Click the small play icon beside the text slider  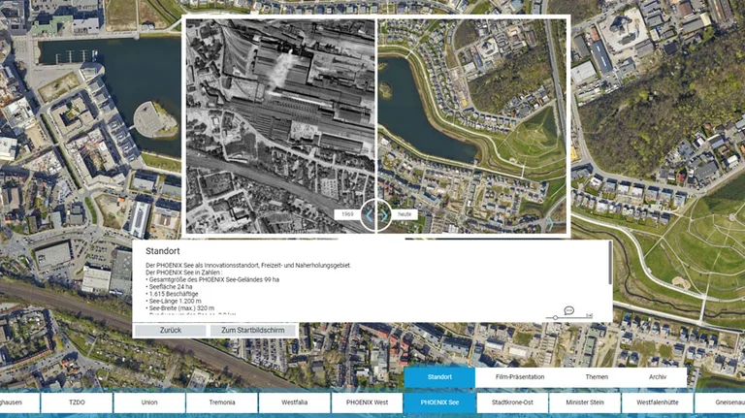point(589,316)
